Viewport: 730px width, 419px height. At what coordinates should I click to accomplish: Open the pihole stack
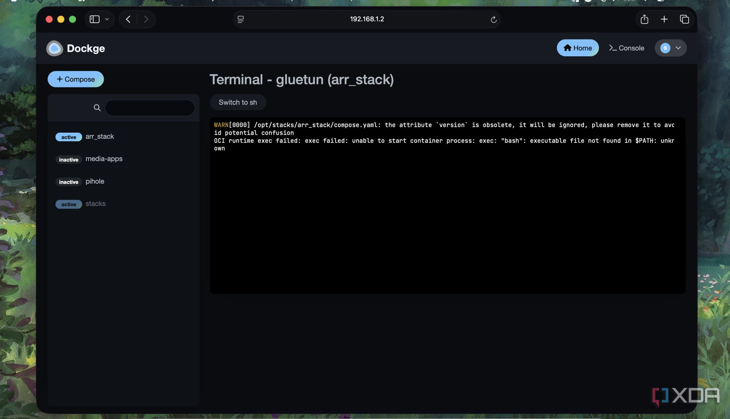point(123,181)
